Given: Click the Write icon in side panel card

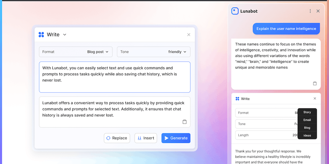Looking at the screenshot, I should pos(237,99).
